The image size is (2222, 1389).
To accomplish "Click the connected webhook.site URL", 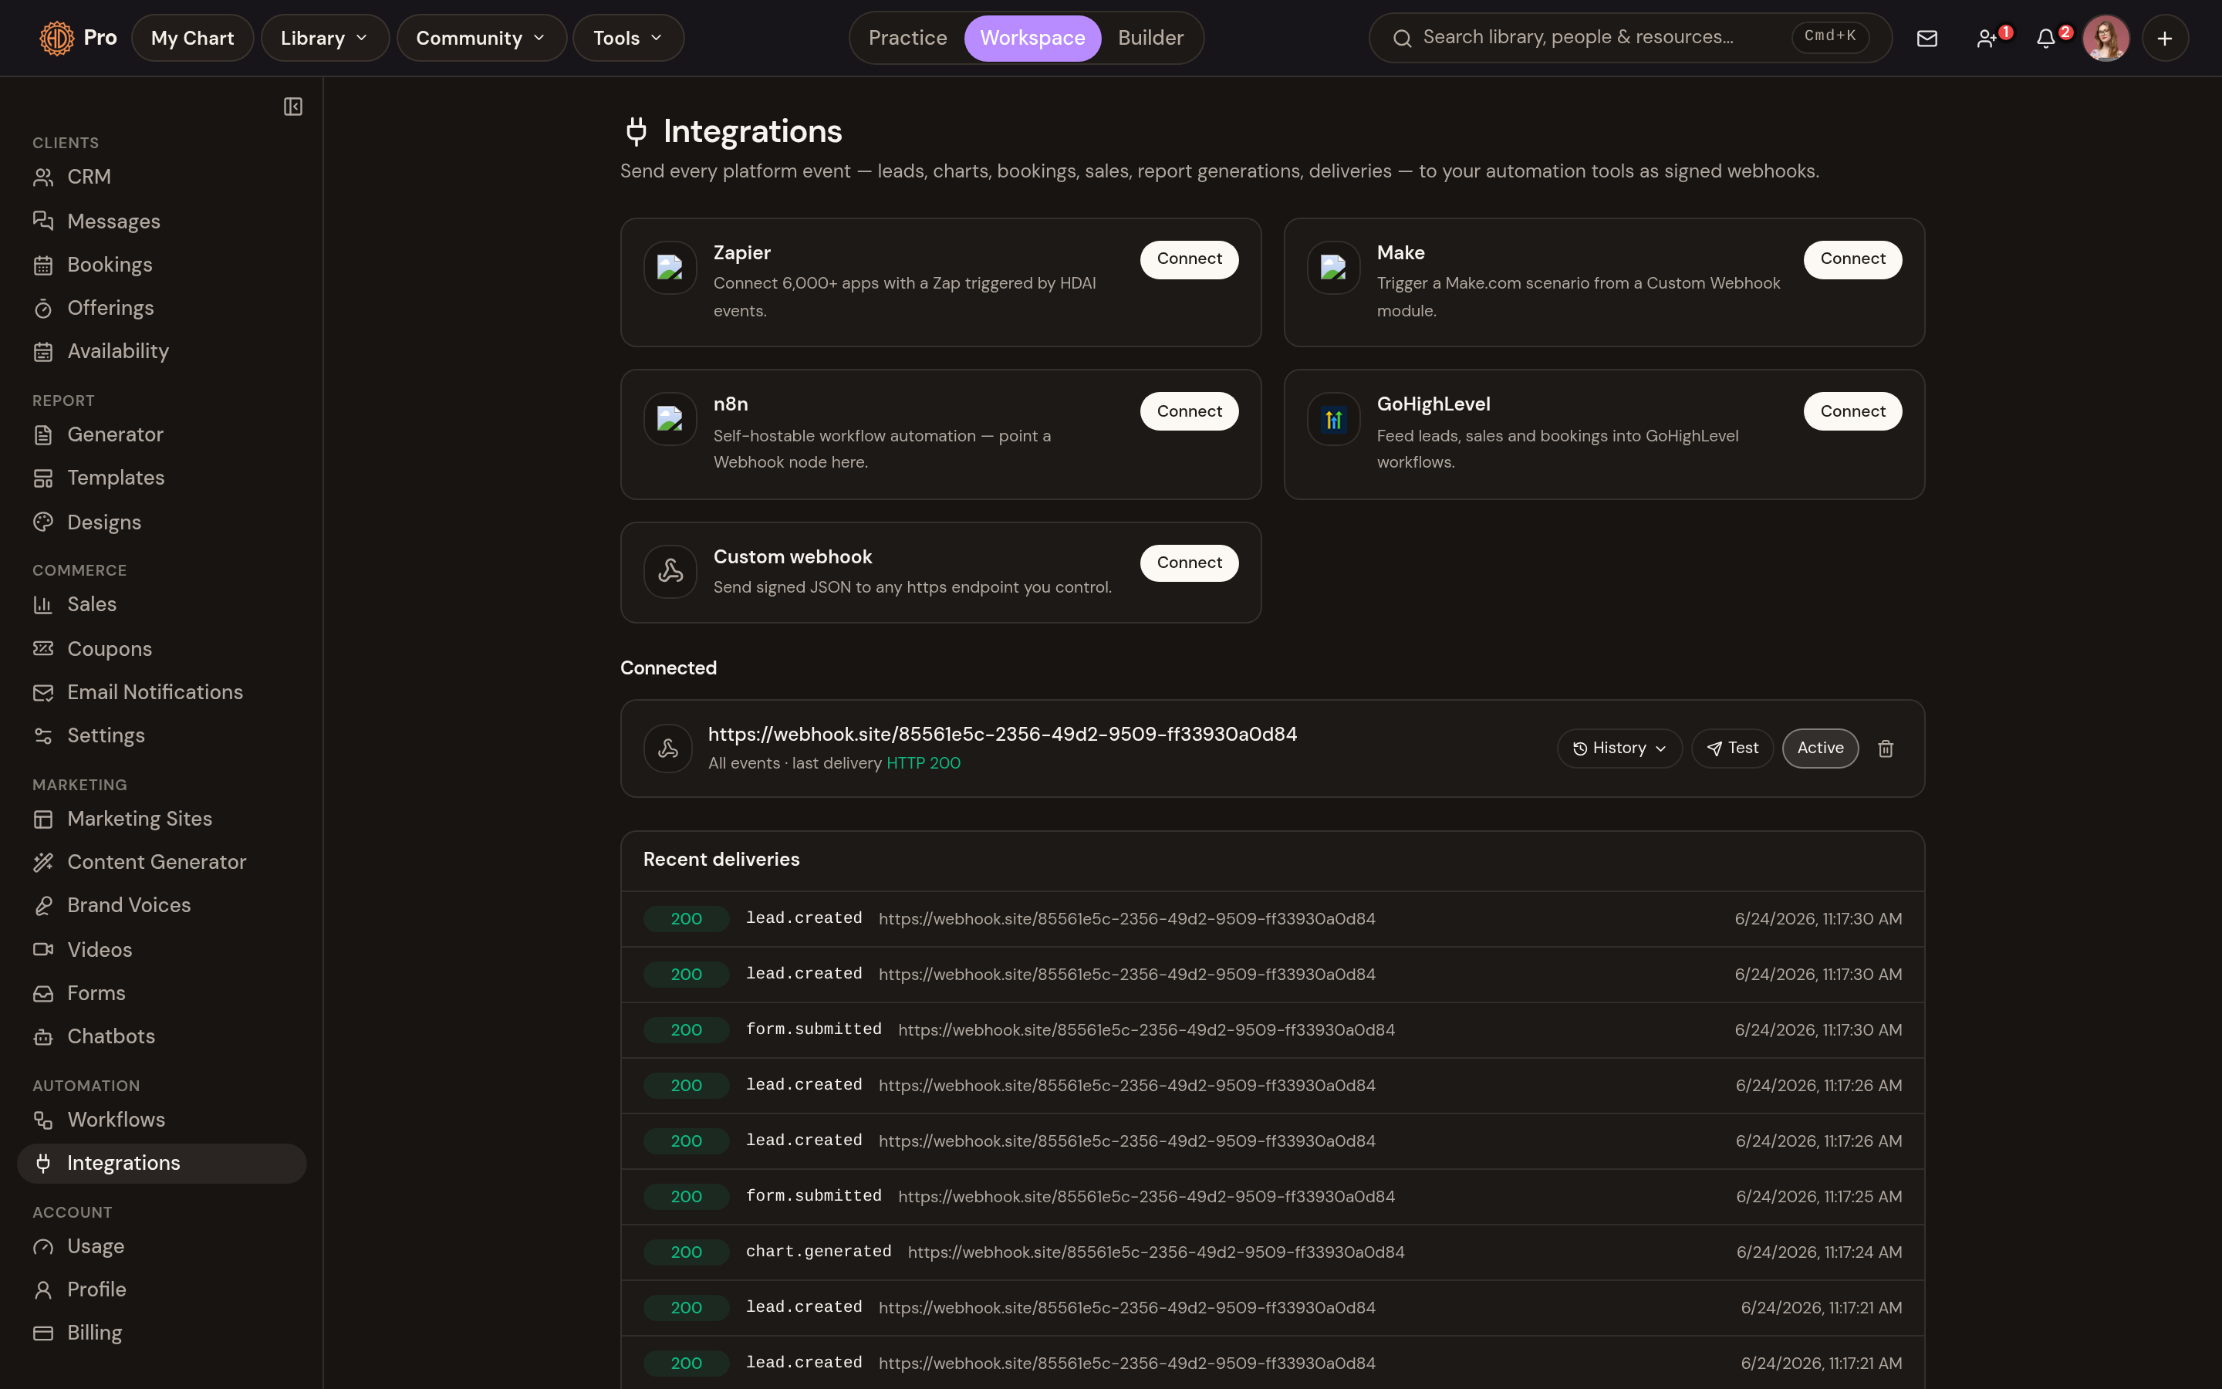I will click(x=1001, y=734).
